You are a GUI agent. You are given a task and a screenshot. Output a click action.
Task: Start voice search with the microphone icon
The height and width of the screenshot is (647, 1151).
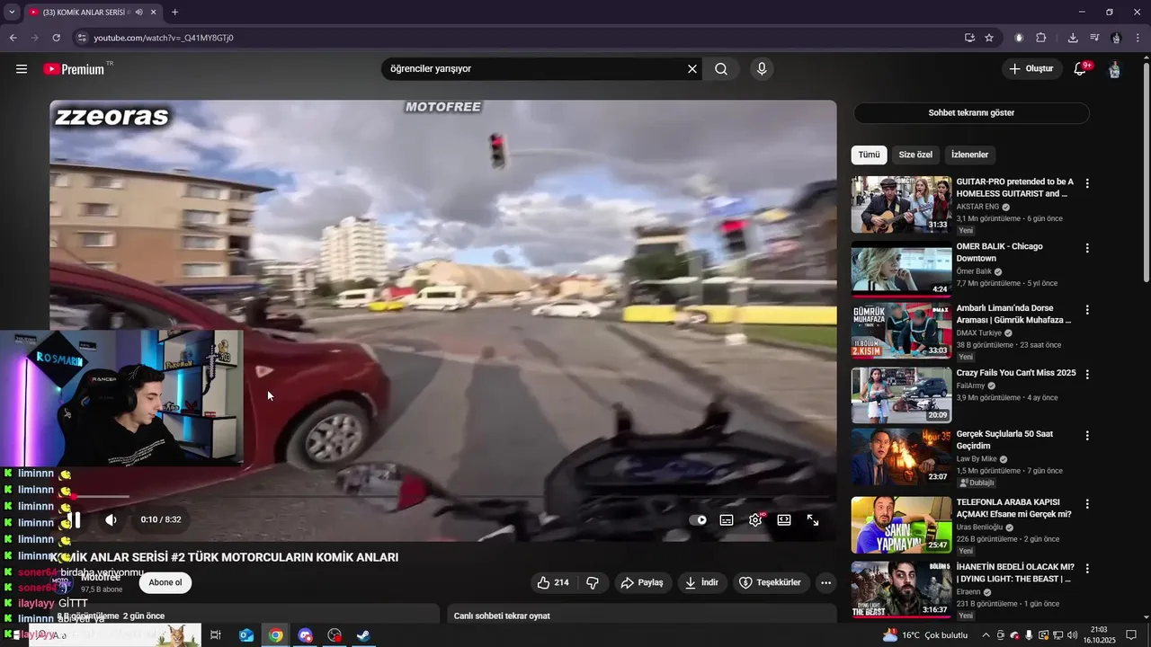click(762, 69)
